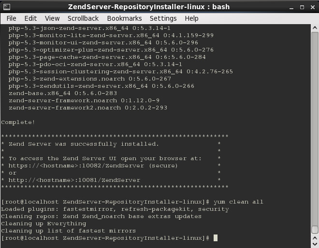The width and height of the screenshot is (319, 248).
Task: Click the scrollbar thumb handle
Action: click(315, 230)
